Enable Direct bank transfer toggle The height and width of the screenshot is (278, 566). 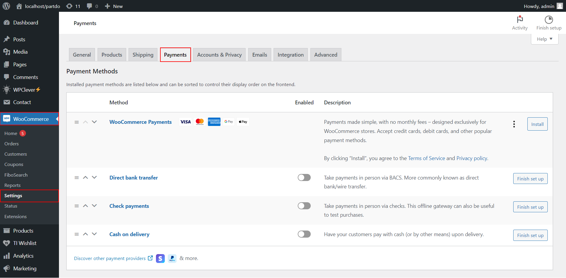point(304,177)
